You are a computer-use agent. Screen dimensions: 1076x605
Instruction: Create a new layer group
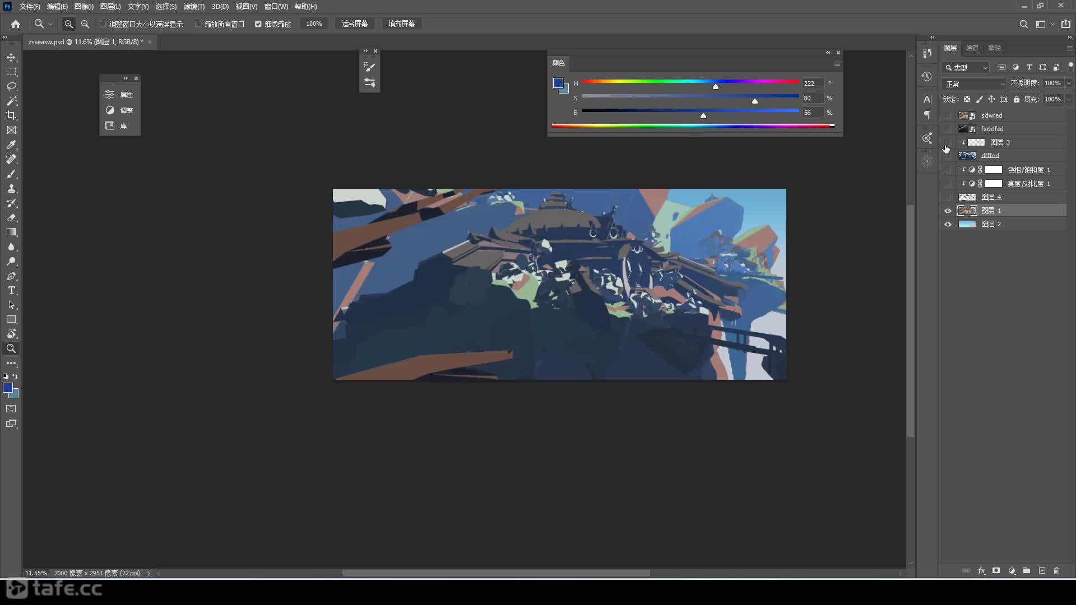pyautogui.click(x=1026, y=571)
